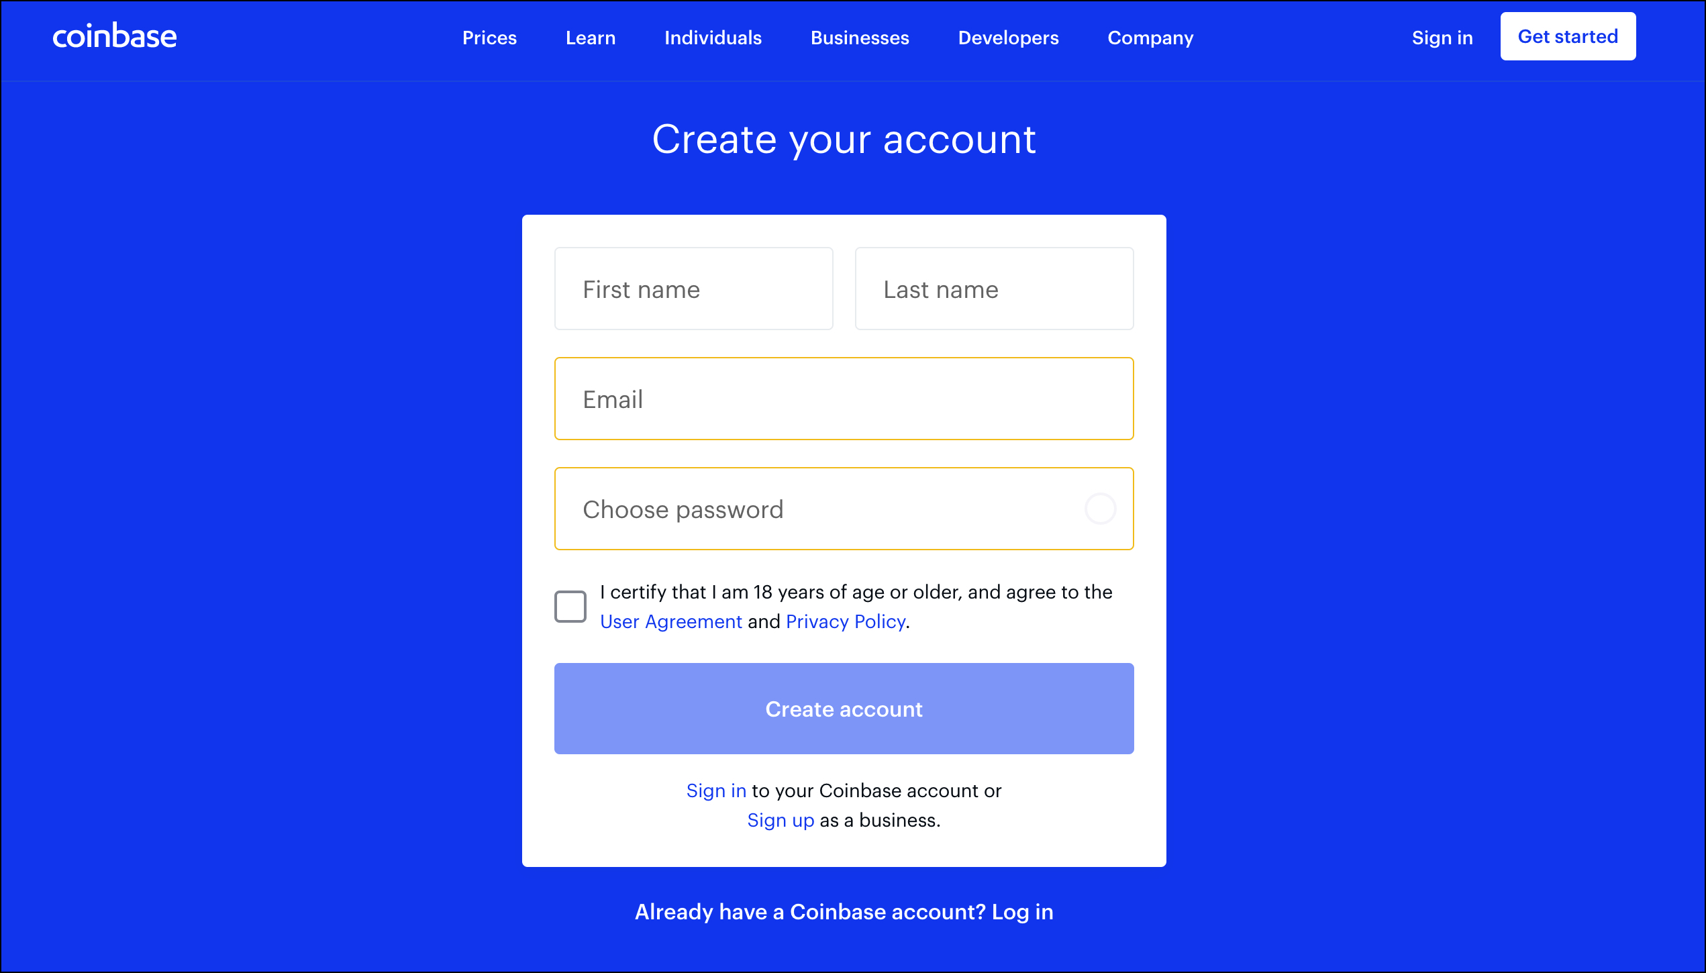Click the password strength circle indicator
Screen dimensions: 1706x973
pos(1100,509)
